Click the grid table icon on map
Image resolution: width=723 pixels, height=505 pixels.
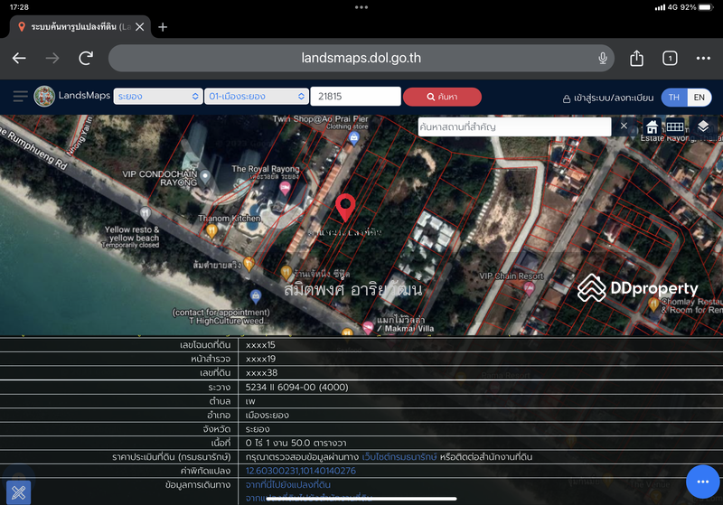[x=674, y=126]
